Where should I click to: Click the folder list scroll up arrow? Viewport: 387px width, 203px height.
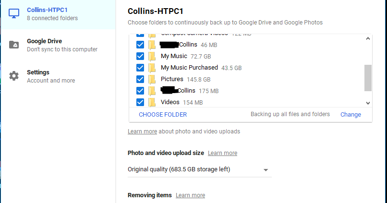click(368, 38)
